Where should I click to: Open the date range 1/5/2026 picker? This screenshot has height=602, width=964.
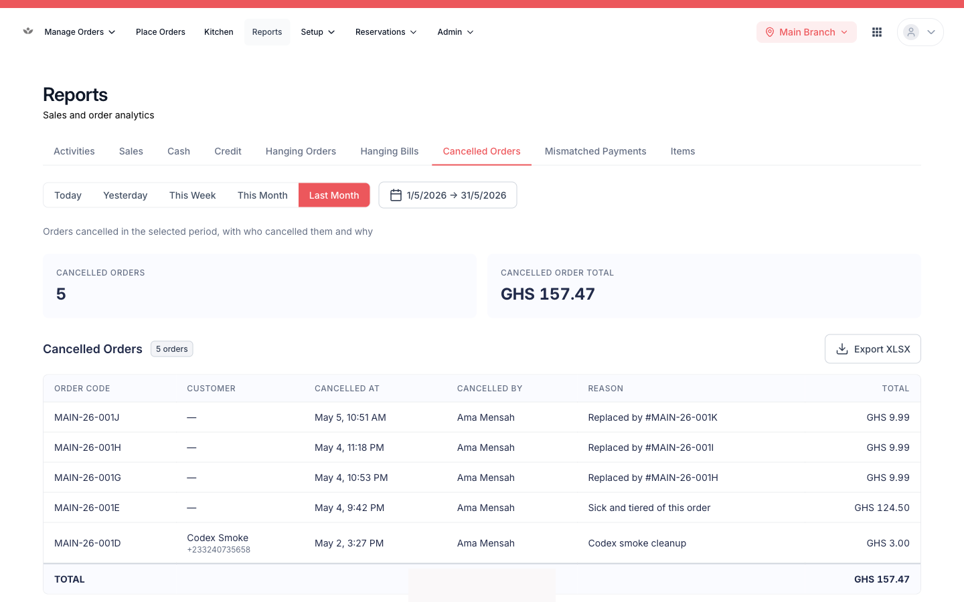coord(448,195)
